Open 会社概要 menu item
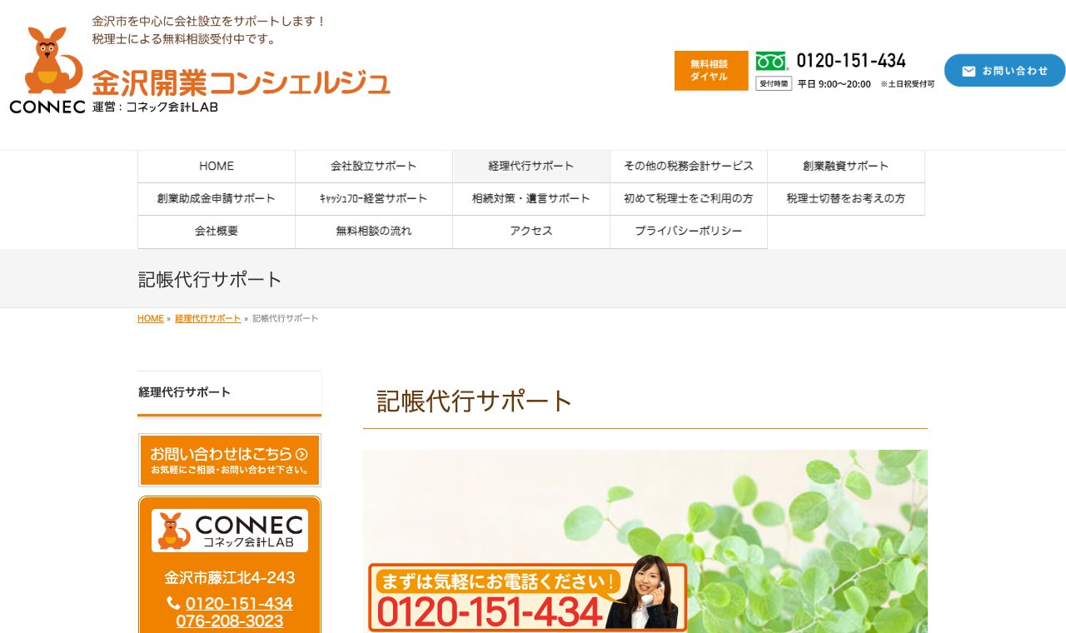The height and width of the screenshot is (633, 1066). point(217,232)
